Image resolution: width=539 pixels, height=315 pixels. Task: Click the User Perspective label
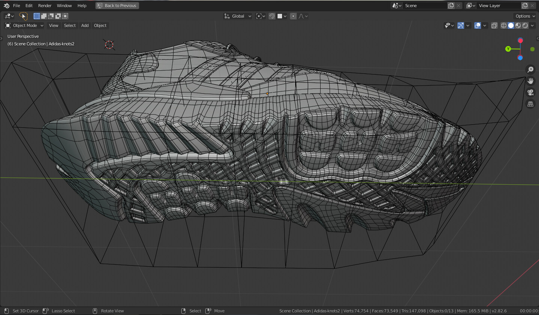pos(23,36)
